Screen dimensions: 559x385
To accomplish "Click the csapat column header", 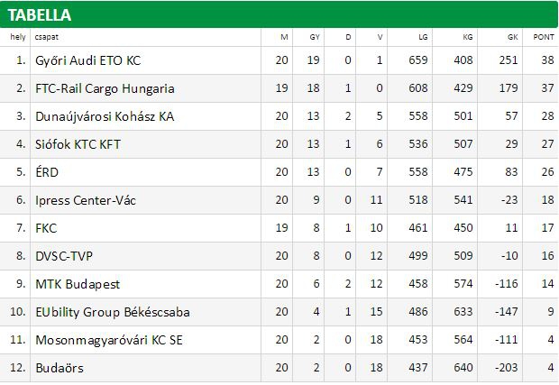I will pyautogui.click(x=46, y=37).
